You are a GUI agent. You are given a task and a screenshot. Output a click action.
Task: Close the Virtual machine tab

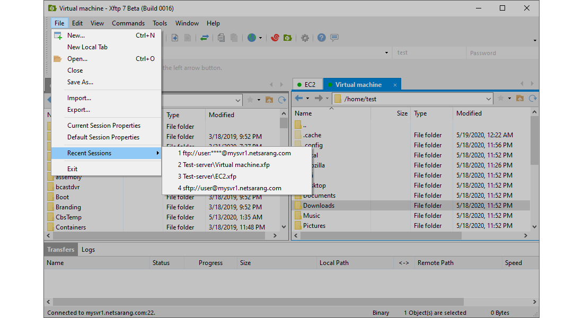[x=395, y=85]
